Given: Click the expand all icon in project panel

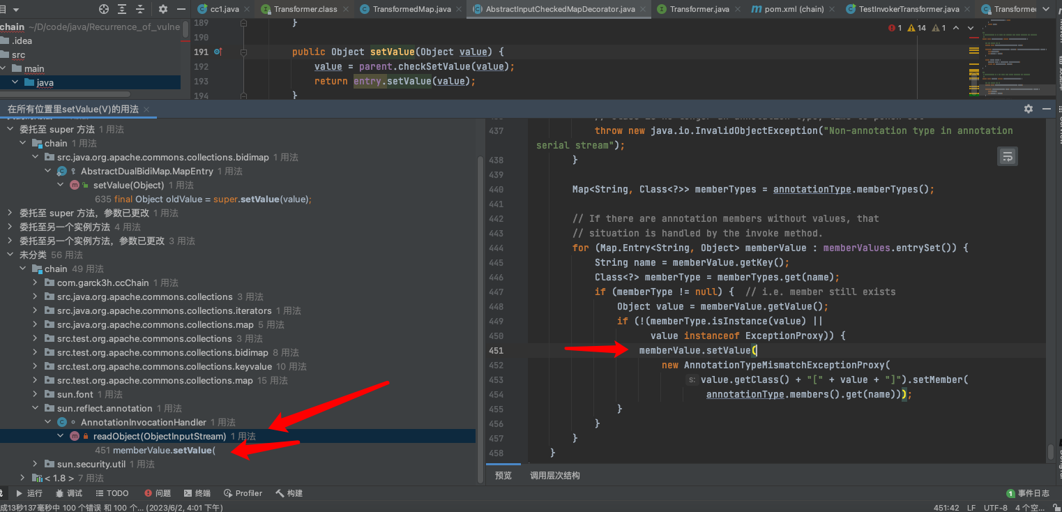Looking at the screenshot, I should pos(123,9).
